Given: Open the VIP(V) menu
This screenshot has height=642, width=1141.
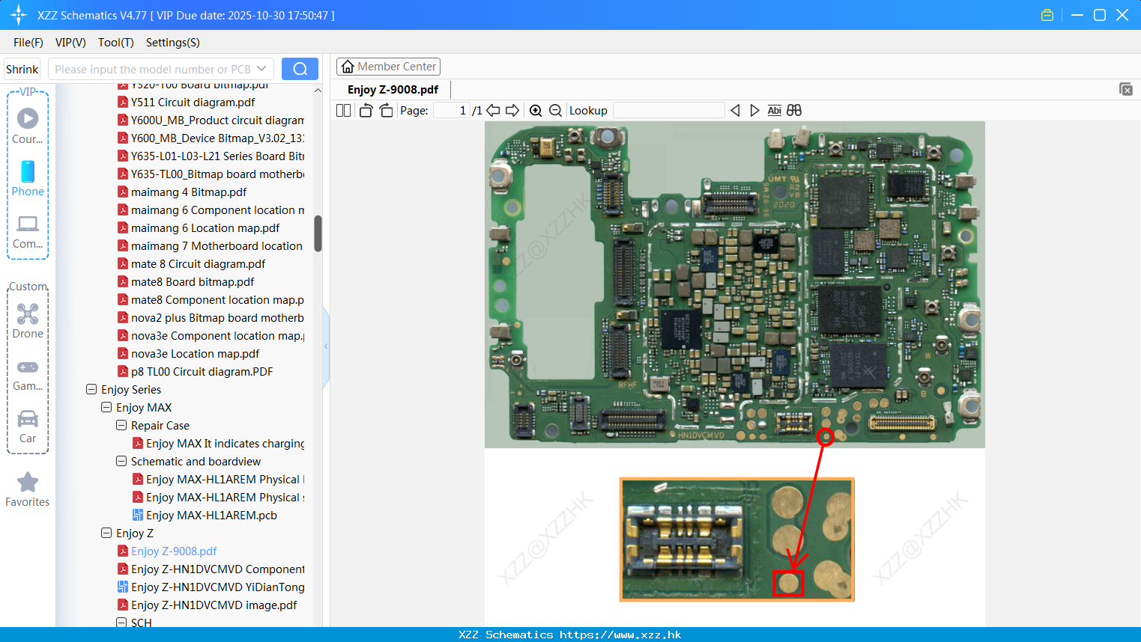Looking at the screenshot, I should coord(70,43).
